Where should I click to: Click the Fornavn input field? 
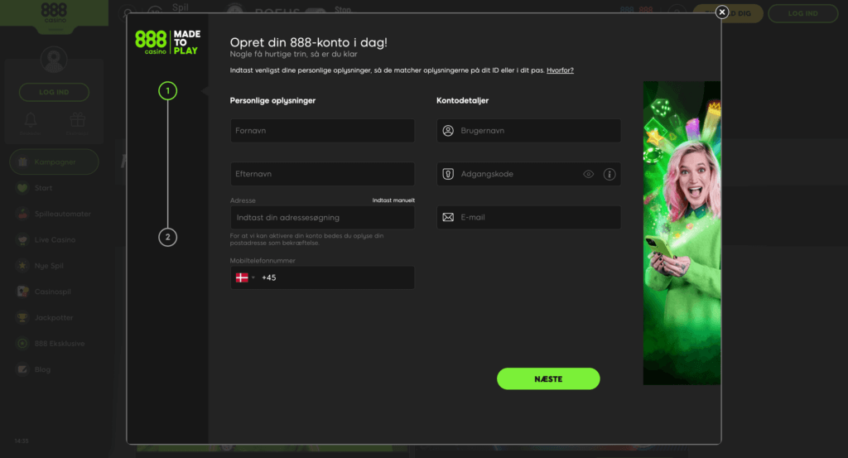tap(322, 131)
